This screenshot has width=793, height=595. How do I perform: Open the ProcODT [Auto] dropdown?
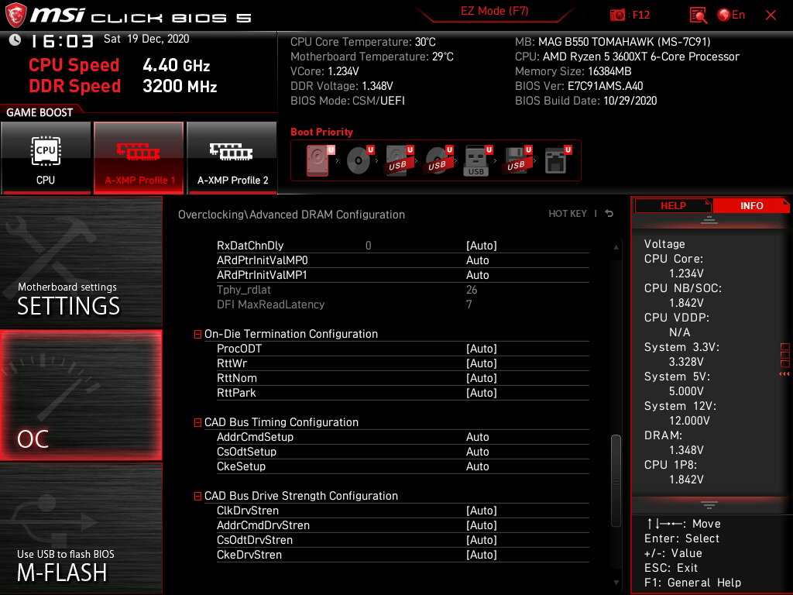coord(482,349)
